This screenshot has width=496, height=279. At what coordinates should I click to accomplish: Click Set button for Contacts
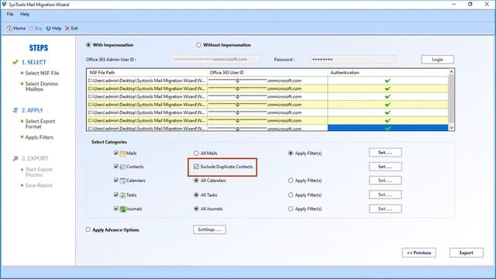pyautogui.click(x=385, y=167)
